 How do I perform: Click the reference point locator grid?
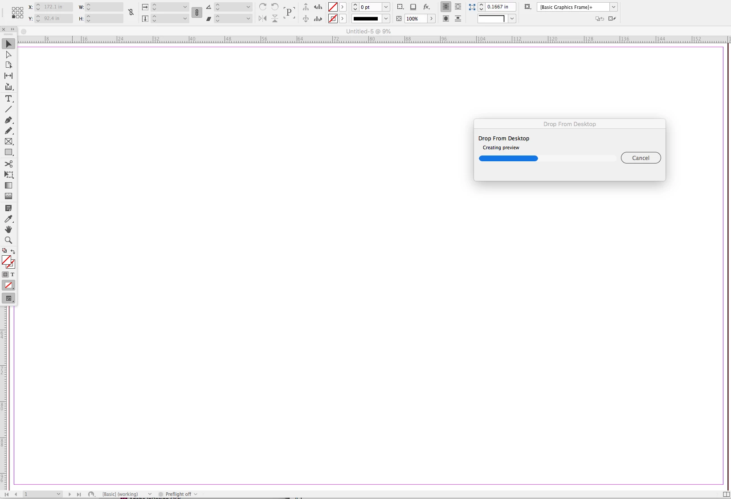tap(17, 12)
